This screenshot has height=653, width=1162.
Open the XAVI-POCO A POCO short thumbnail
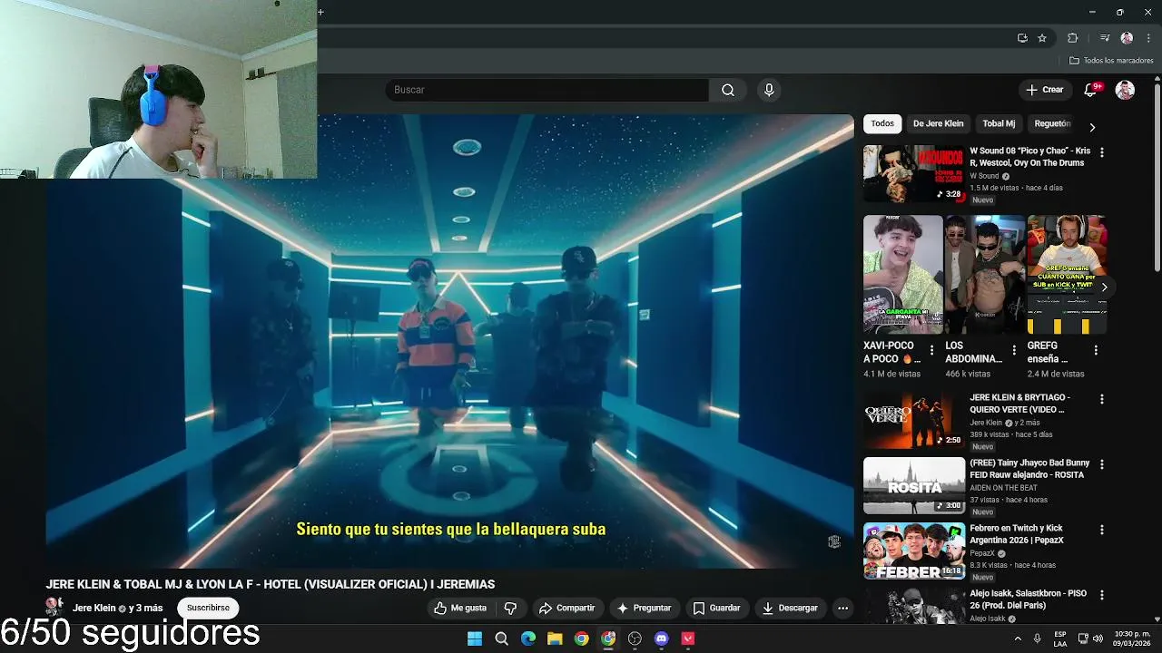(x=903, y=274)
